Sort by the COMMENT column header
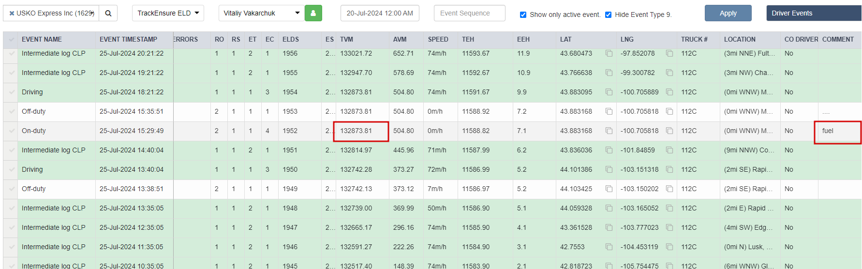The image size is (862, 269). pos(838,39)
